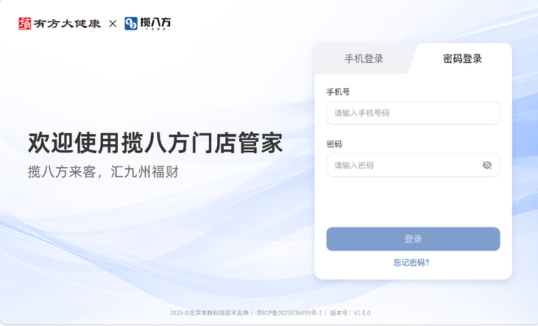Focus the 请输入手机号码 phone input field
Image resolution: width=538 pixels, height=326 pixels.
pos(413,113)
